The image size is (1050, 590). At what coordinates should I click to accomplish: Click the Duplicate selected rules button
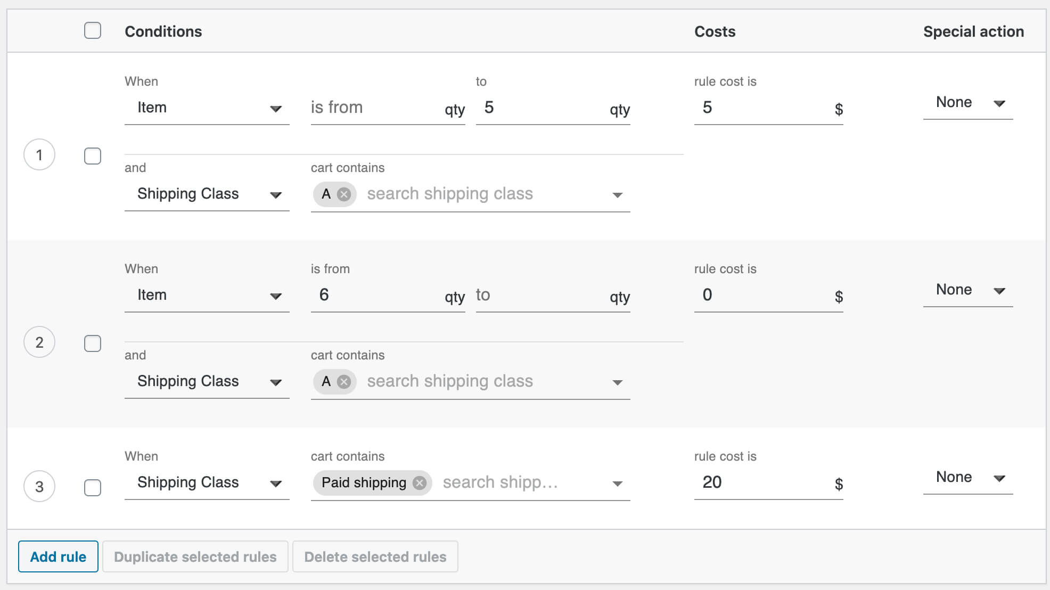click(194, 555)
